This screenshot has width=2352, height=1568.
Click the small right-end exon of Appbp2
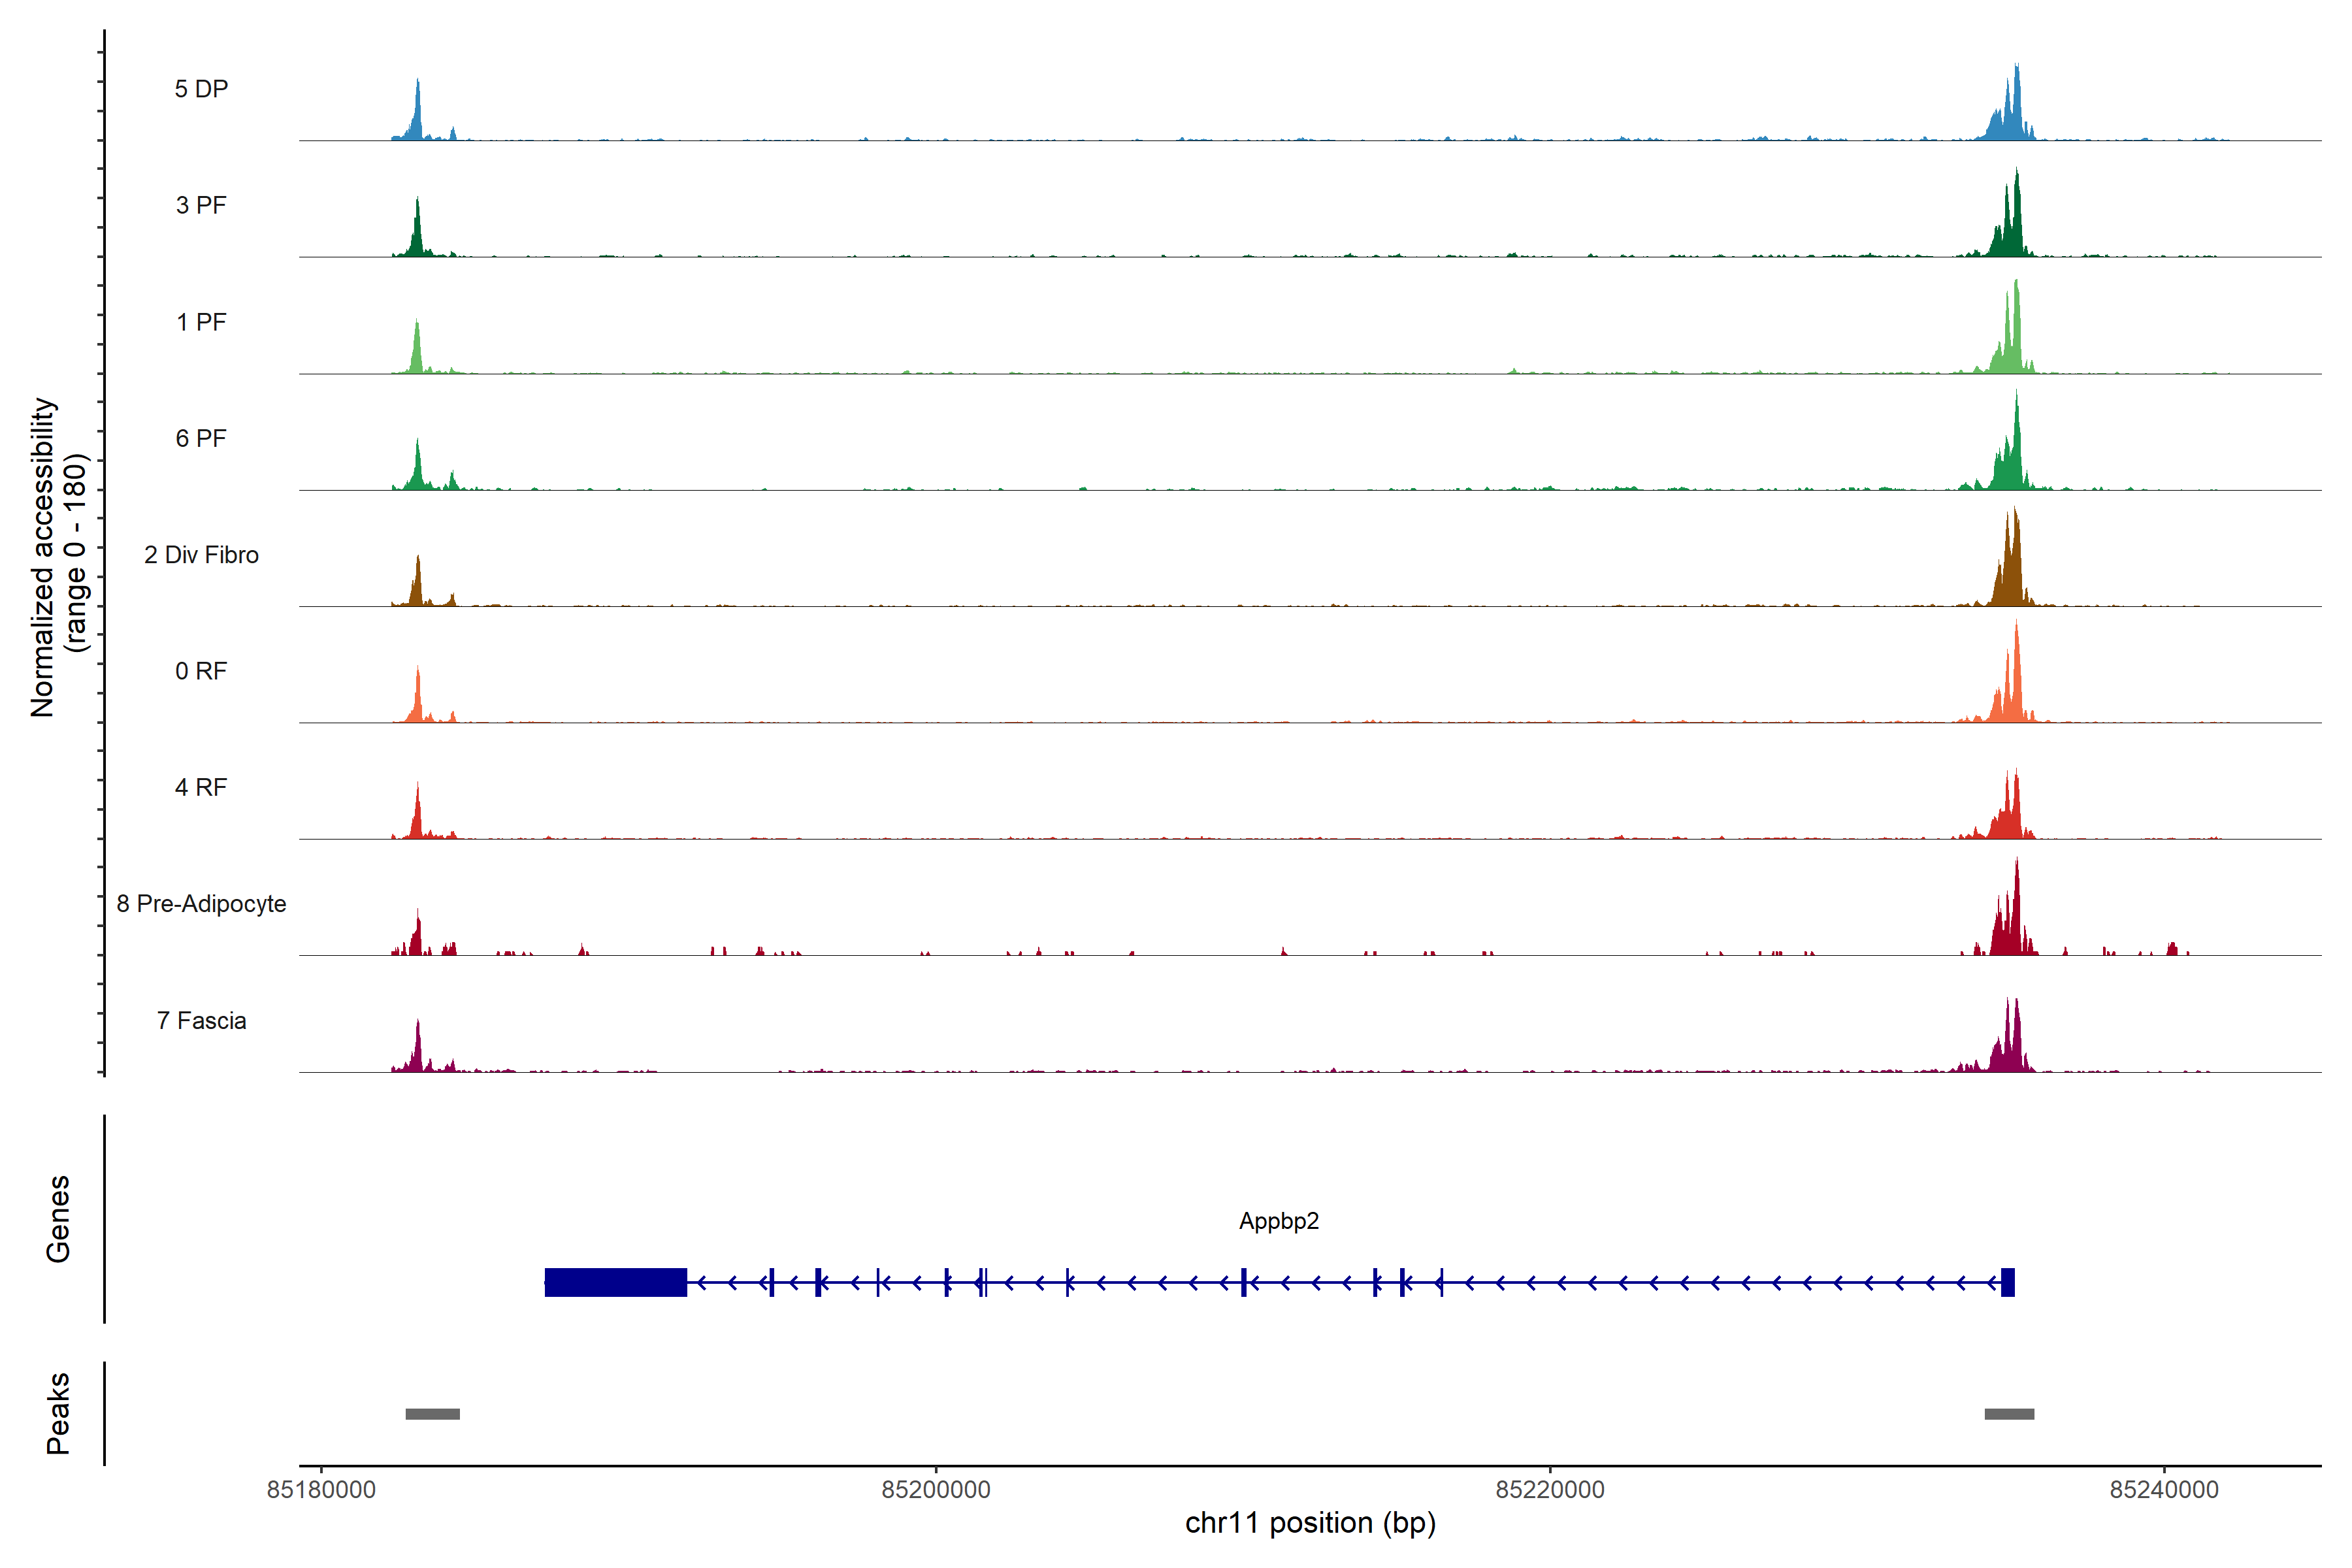coord(2007,1282)
